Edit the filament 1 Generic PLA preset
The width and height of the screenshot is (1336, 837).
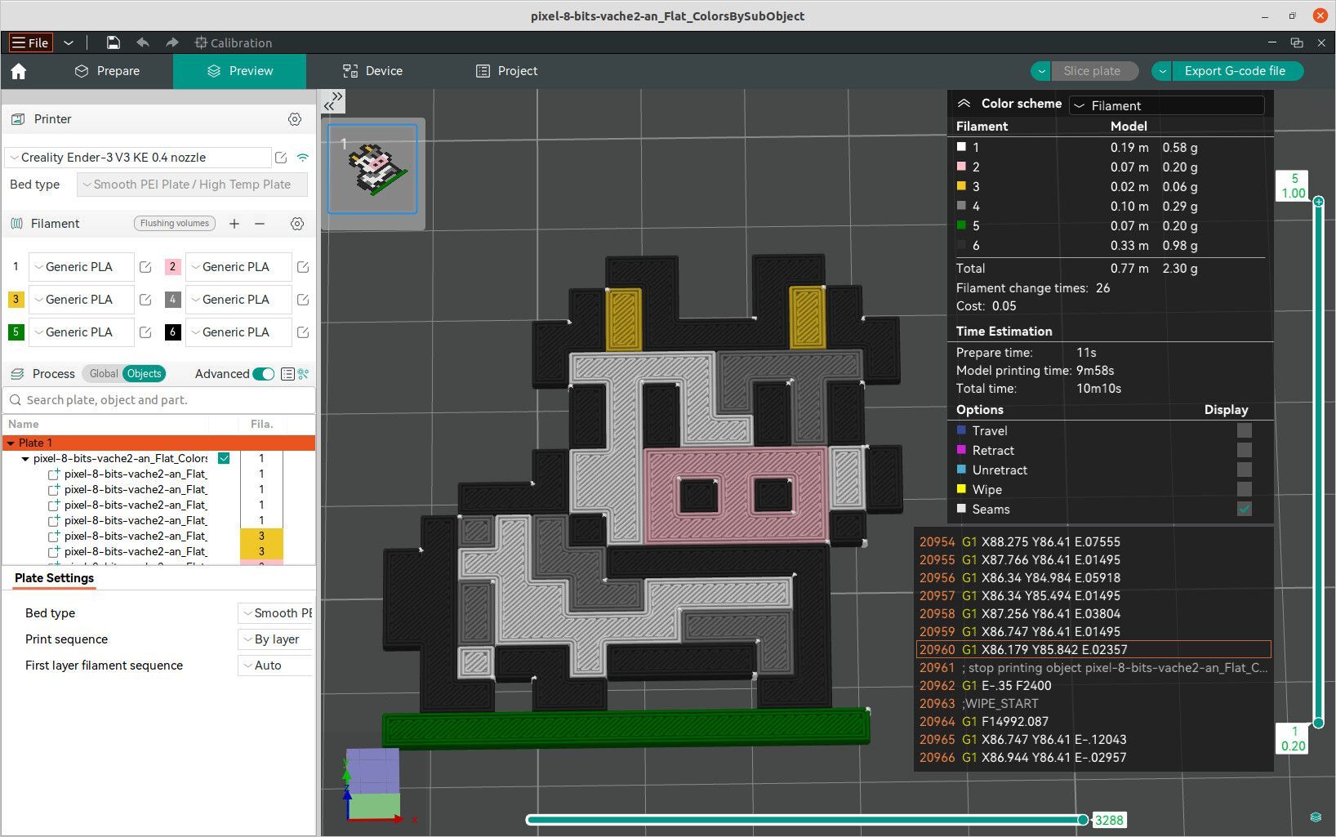coord(145,267)
